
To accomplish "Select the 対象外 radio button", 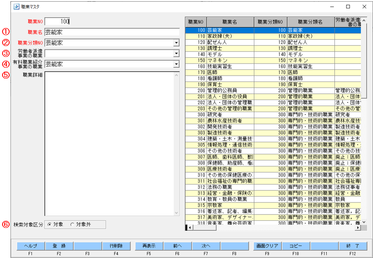I will (72, 225).
